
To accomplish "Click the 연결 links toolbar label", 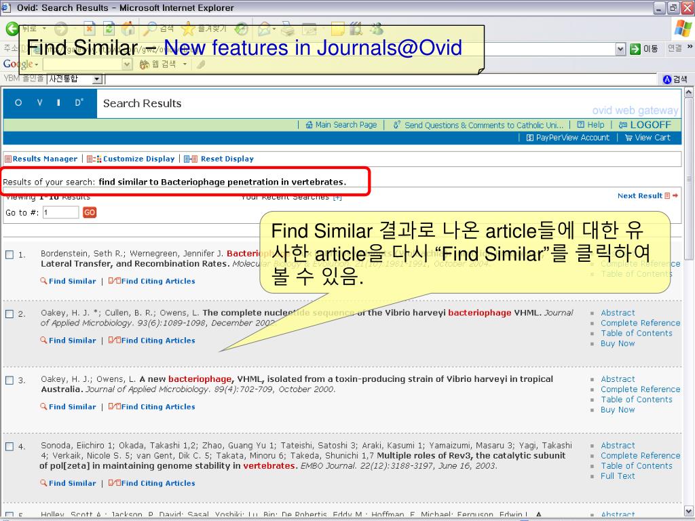I will pos(675,48).
